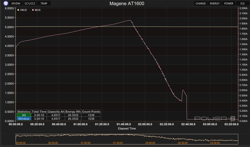
Task: Click the POWER-Z logo icon
Action: (6, 3)
